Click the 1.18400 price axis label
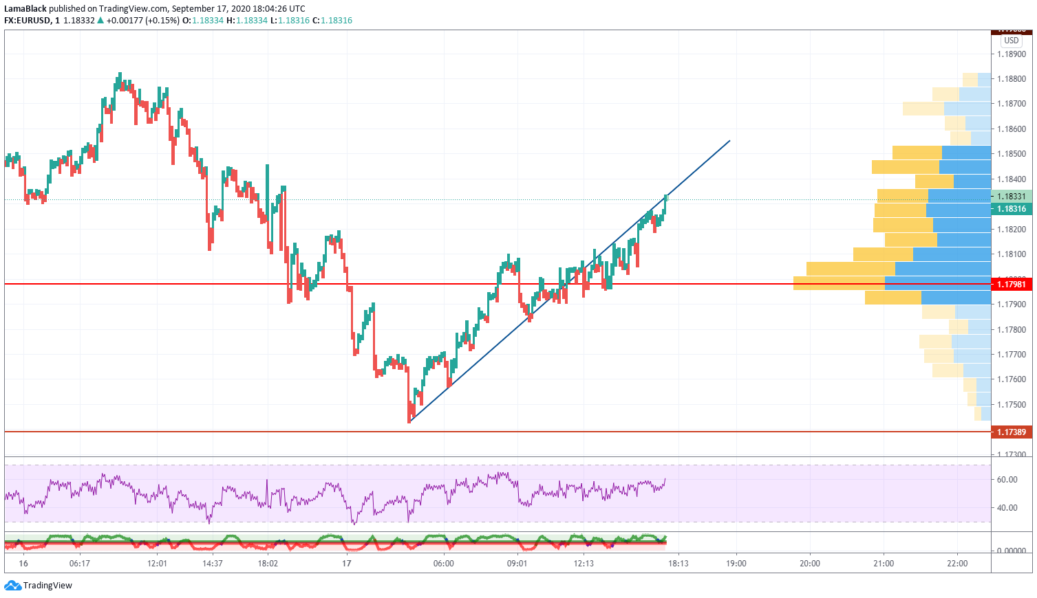The height and width of the screenshot is (598, 1037). tap(1012, 179)
